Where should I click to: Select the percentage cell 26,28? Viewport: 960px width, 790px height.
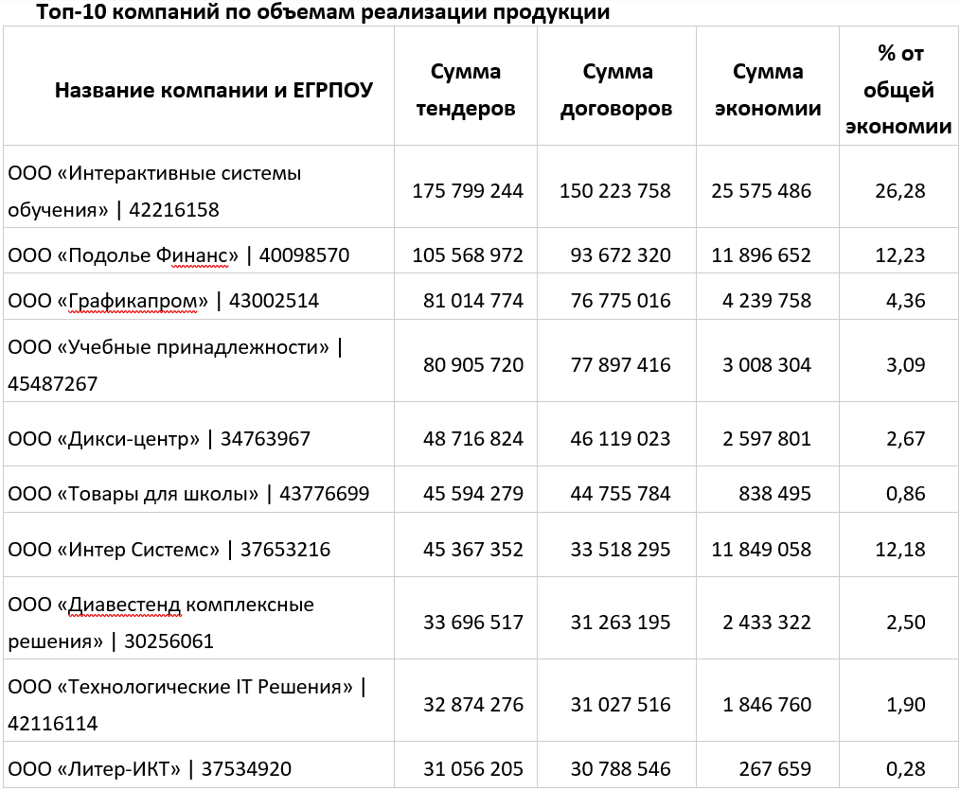point(900,190)
